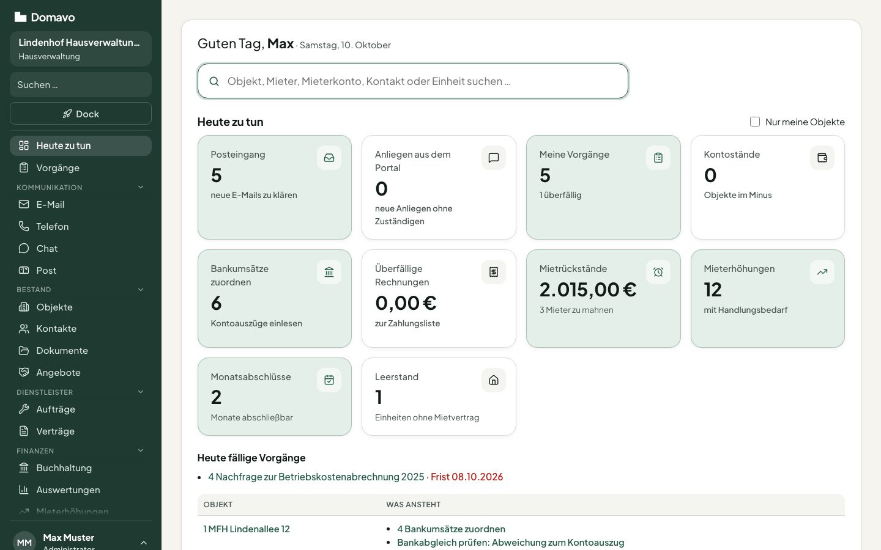This screenshot has width=881, height=550.
Task: Go to Objekte in the sidebar
Action: [81, 307]
